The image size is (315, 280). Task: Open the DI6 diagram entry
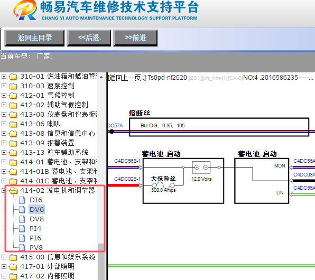pos(36,200)
